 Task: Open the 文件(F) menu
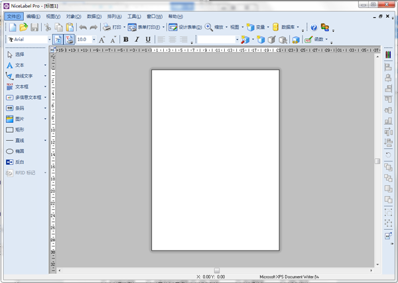click(13, 16)
